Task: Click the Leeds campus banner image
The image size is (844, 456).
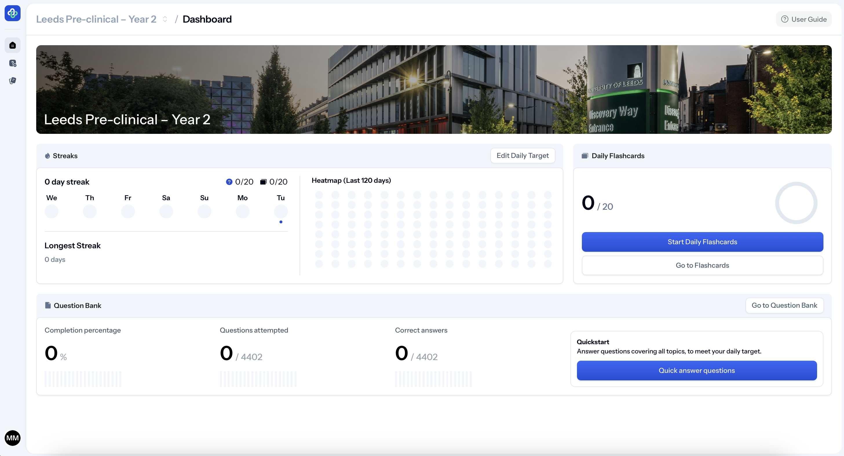Action: coord(434,89)
